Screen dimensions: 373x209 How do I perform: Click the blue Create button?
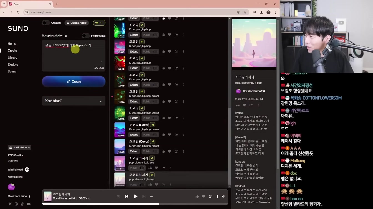(74, 82)
